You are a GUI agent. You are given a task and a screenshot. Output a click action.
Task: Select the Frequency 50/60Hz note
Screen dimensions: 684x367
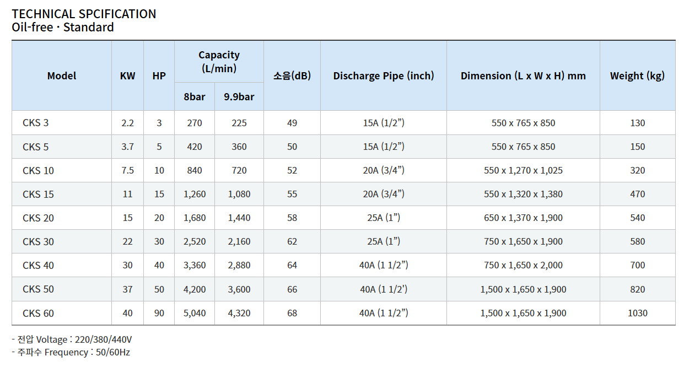tap(71, 352)
